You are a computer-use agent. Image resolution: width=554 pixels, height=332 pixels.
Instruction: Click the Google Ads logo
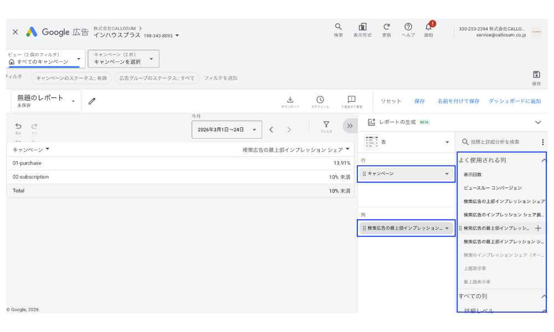coord(32,32)
